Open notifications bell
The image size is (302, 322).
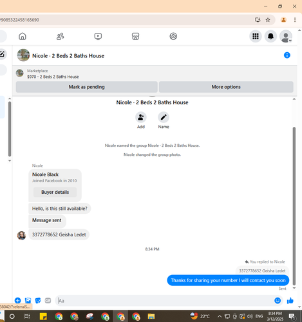pyautogui.click(x=270, y=36)
